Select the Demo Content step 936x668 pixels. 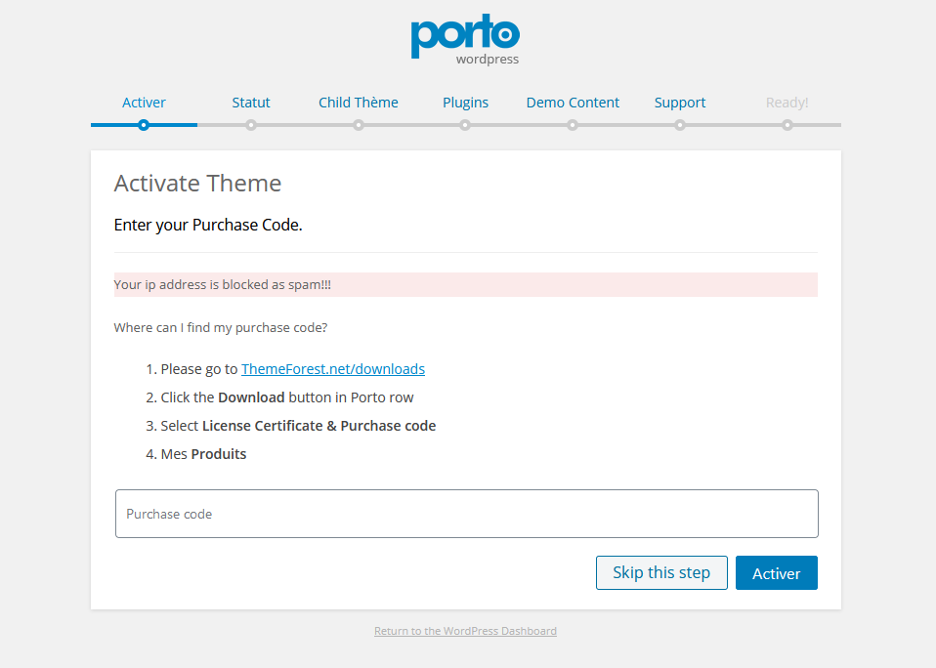click(x=573, y=103)
